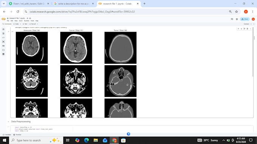The height and width of the screenshot is (144, 257).
Task: Open the Variables bottom panel
Action: [x=7, y=135]
